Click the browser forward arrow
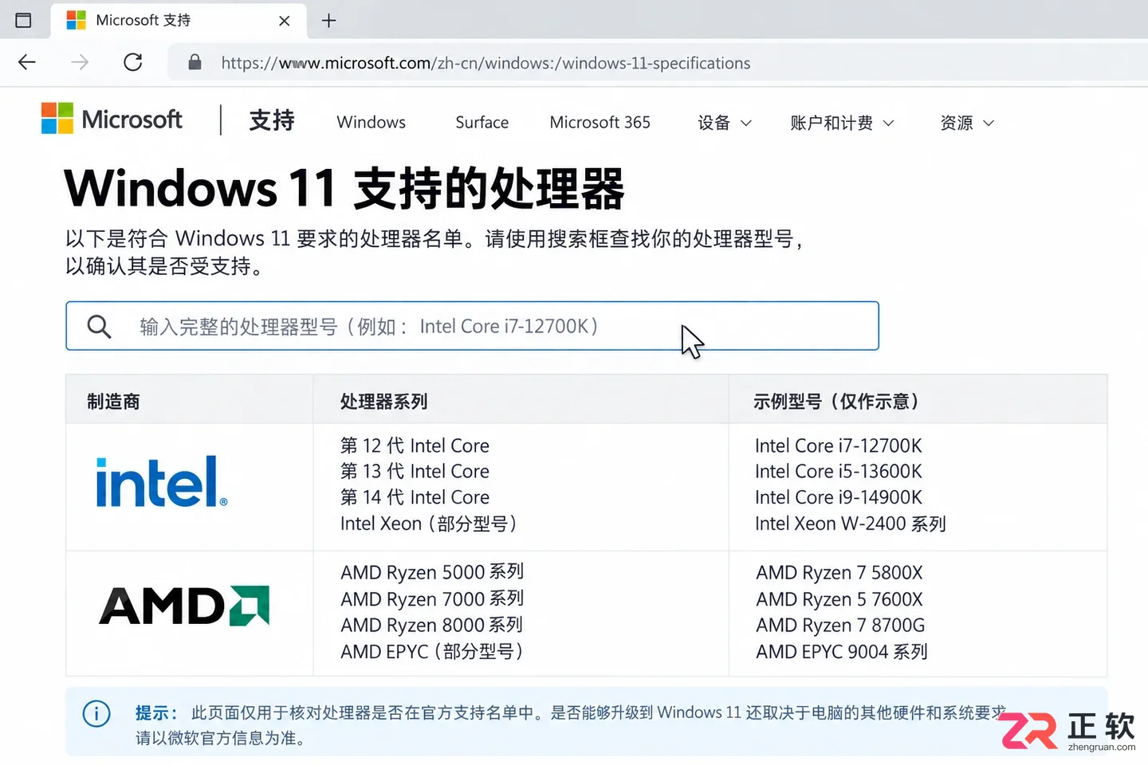Image resolution: width=1148 pixels, height=765 pixels. point(80,62)
